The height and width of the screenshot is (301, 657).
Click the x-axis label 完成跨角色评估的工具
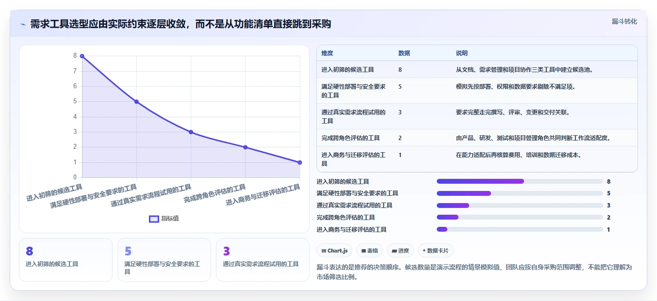pyautogui.click(x=215, y=194)
